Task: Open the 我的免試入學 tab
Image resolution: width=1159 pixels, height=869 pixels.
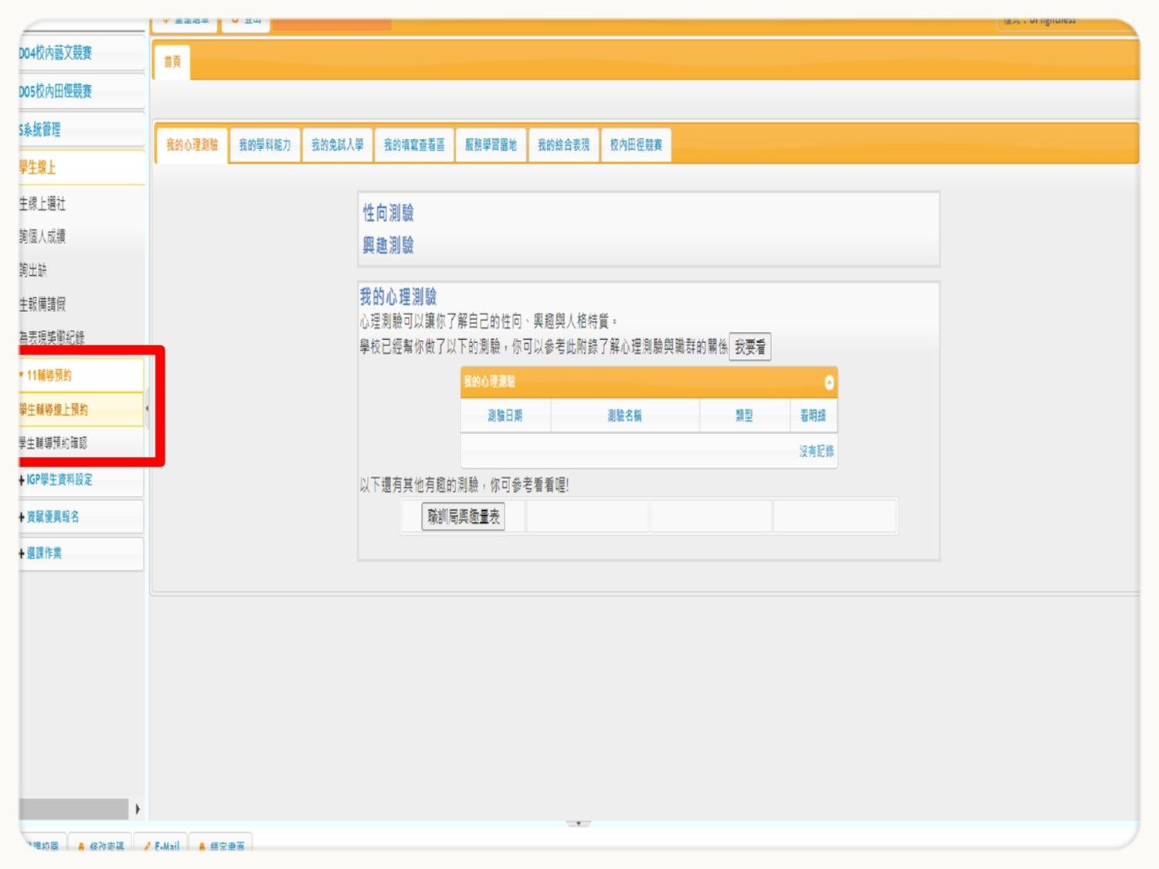Action: [337, 145]
